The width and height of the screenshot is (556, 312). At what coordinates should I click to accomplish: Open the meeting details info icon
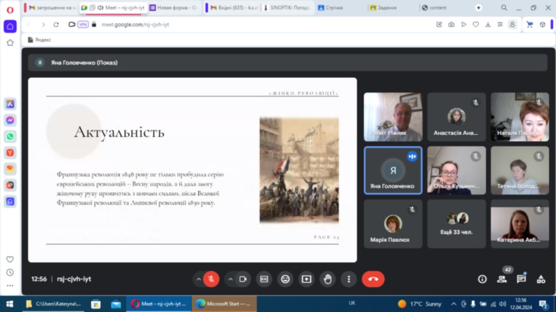click(482, 279)
